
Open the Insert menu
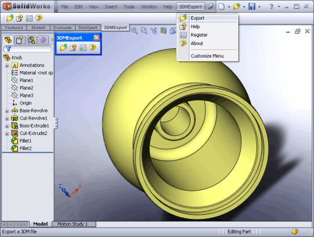click(x=111, y=7)
